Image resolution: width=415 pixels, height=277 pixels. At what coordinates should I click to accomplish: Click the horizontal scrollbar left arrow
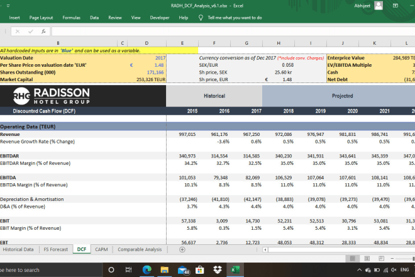coord(265,249)
